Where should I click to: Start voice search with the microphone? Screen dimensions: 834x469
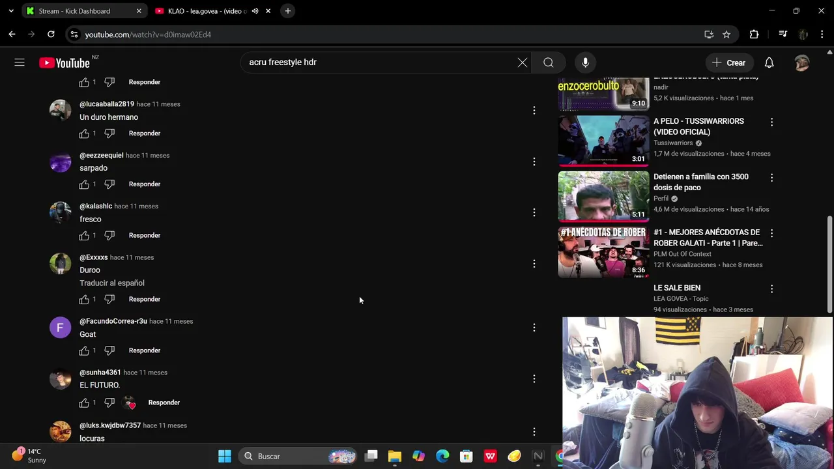tap(585, 63)
